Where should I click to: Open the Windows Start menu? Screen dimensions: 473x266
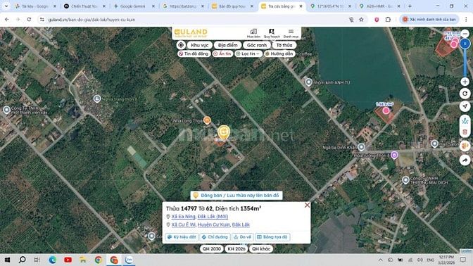click(x=7, y=260)
